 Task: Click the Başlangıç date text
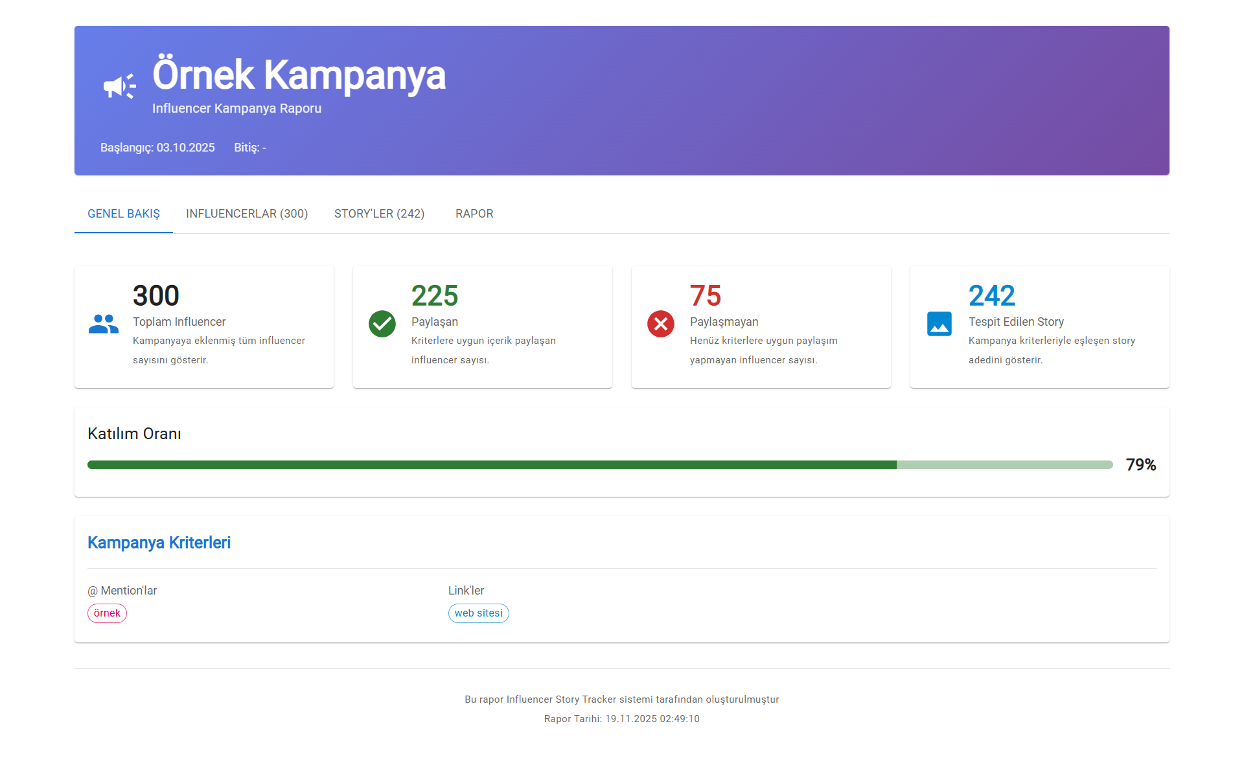[157, 148]
